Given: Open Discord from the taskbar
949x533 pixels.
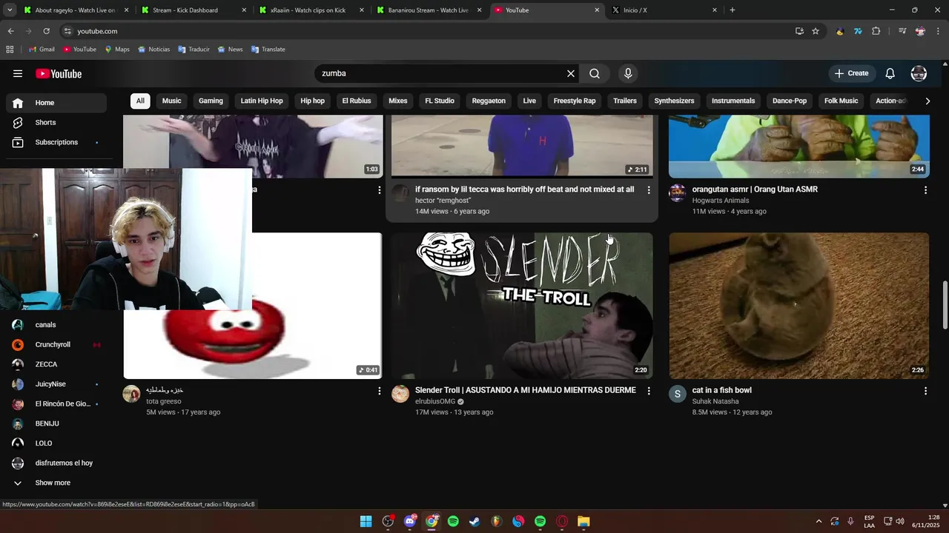Looking at the screenshot, I should click(410, 522).
